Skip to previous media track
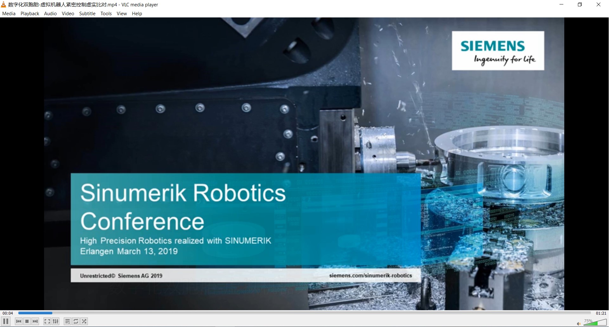The width and height of the screenshot is (609, 327). tap(19, 321)
